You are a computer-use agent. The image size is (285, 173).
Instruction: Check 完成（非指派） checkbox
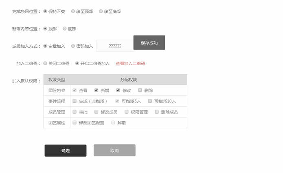tap(75, 101)
